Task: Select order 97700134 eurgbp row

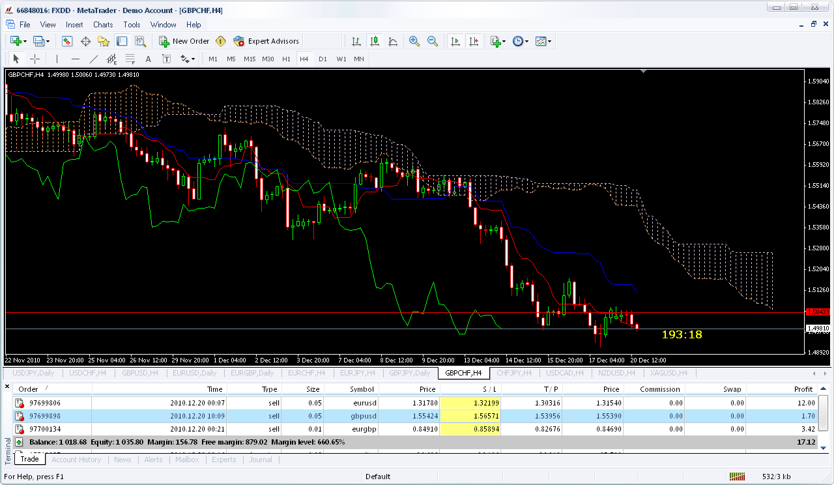Action: [414, 429]
